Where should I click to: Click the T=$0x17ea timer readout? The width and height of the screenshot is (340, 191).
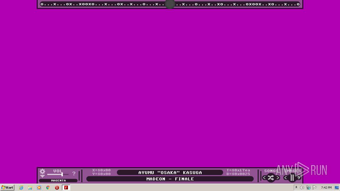(x=238, y=170)
